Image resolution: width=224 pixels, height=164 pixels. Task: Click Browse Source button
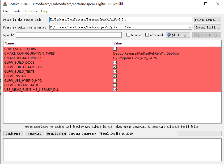[x=208, y=20]
